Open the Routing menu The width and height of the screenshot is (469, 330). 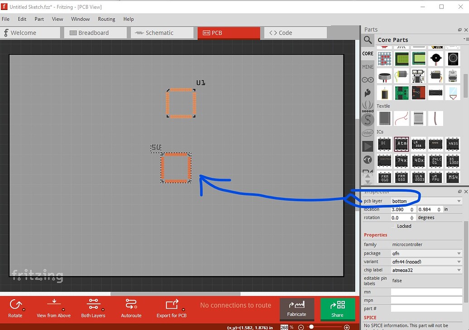[106, 19]
